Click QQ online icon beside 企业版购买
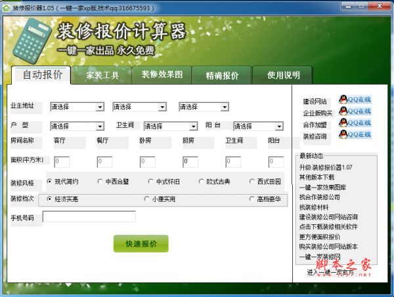Image resolution: width=394 pixels, height=297 pixels. 355,111
